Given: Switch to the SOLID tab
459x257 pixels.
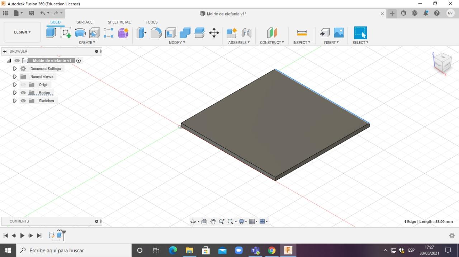Looking at the screenshot, I should point(56,22).
